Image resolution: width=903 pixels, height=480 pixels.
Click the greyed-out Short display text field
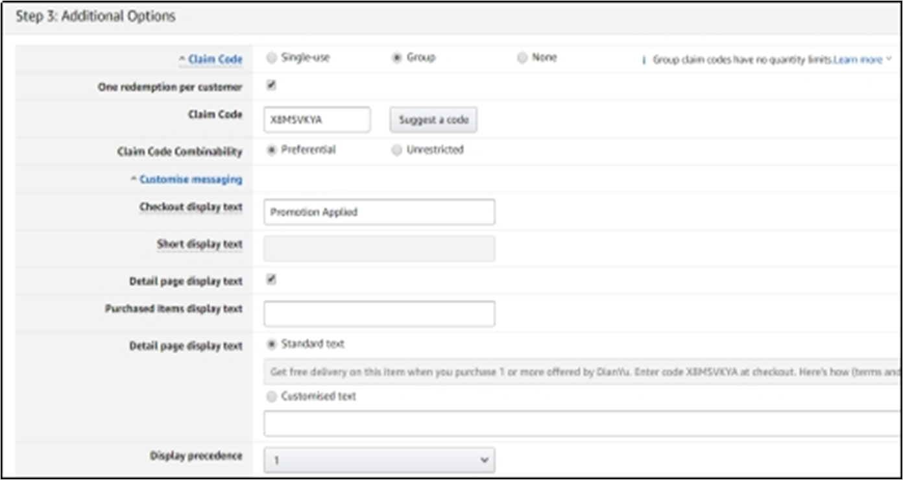[x=379, y=248]
